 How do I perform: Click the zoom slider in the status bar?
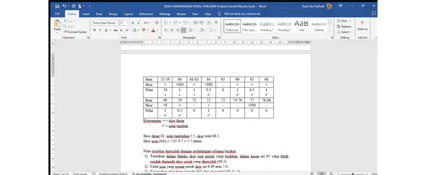(353, 174)
